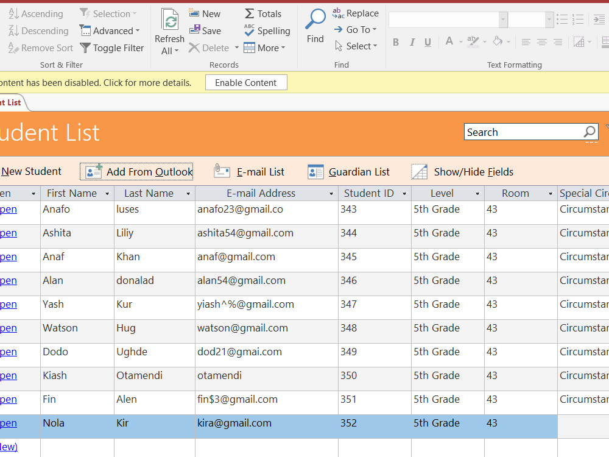Open the font size combo box
609x457 pixels.
coord(531,19)
